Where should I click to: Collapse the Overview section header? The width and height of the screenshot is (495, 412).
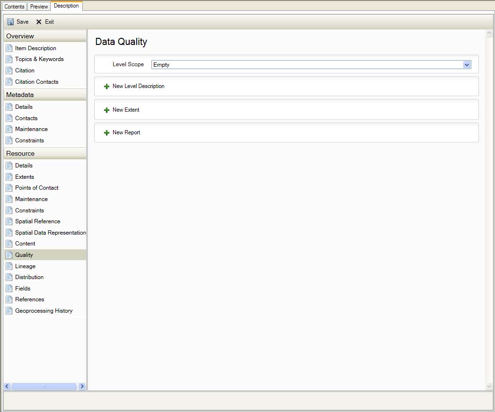pos(45,36)
